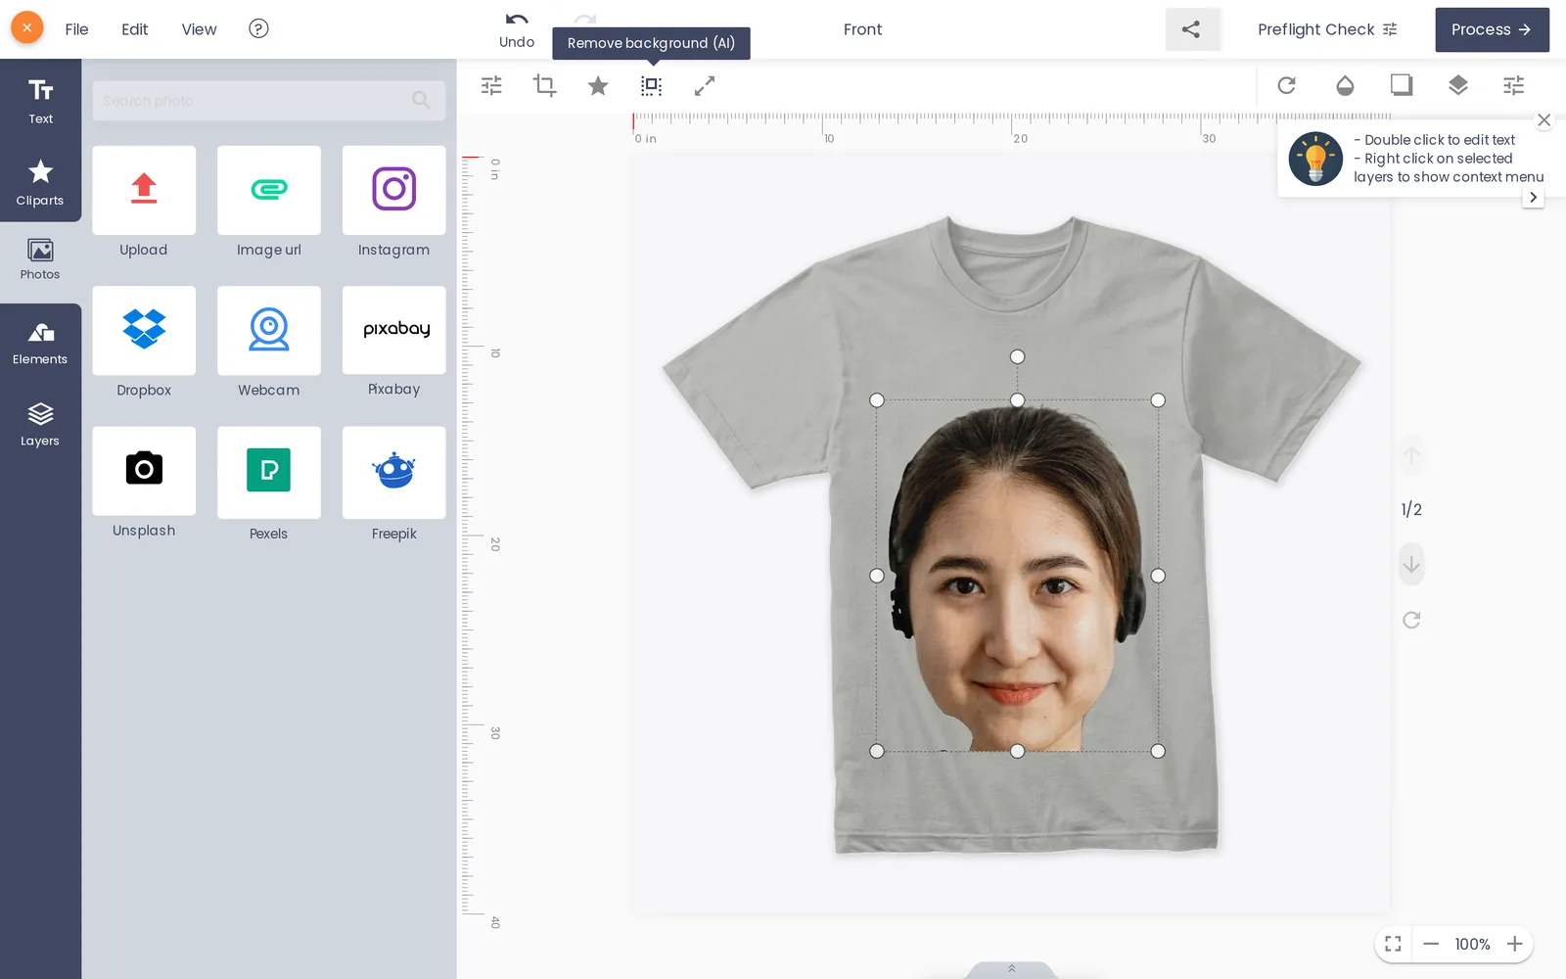1566x979 pixels.
Task: Click the help question mark icon
Action: (258, 28)
